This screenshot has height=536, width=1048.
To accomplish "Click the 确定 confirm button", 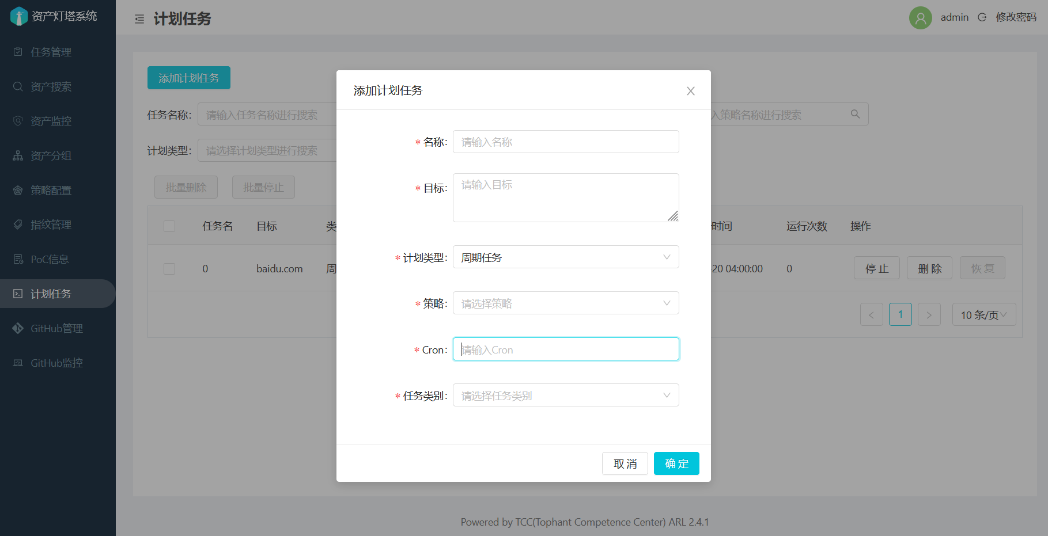I will point(676,463).
